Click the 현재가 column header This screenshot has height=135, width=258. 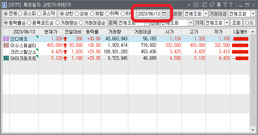point(51,32)
